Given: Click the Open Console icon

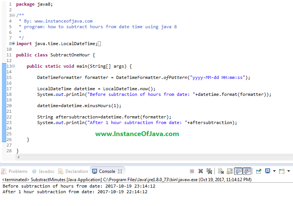Looking at the screenshot, I should [282, 171].
